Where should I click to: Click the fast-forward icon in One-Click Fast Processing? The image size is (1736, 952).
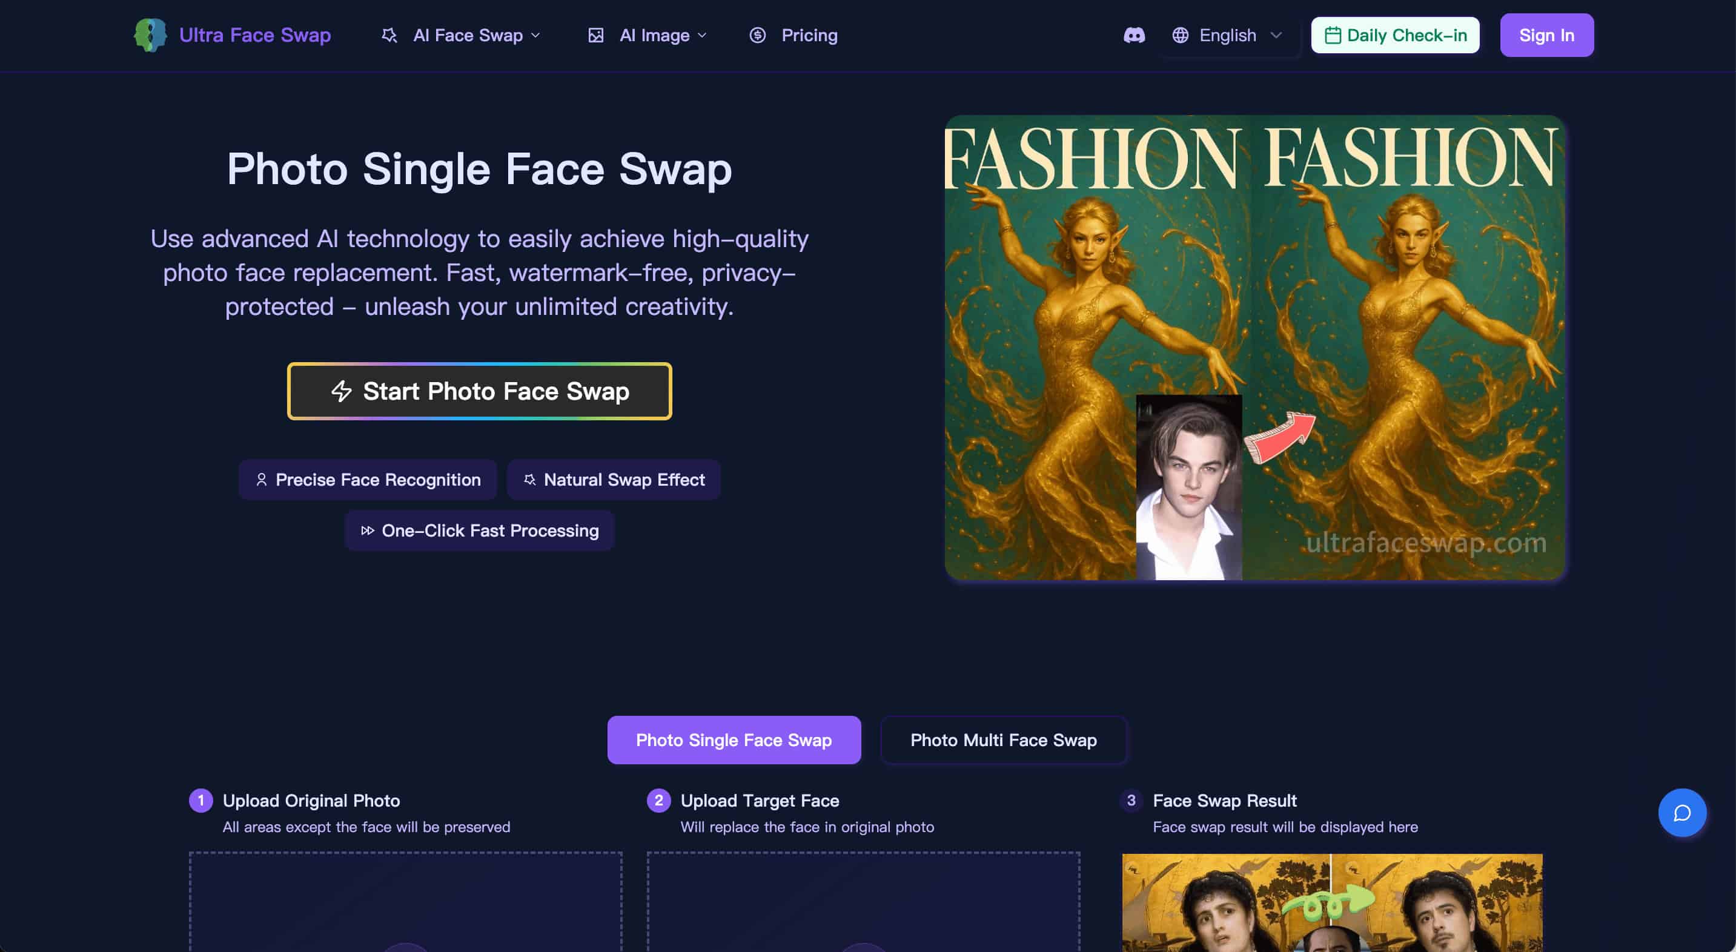point(367,531)
